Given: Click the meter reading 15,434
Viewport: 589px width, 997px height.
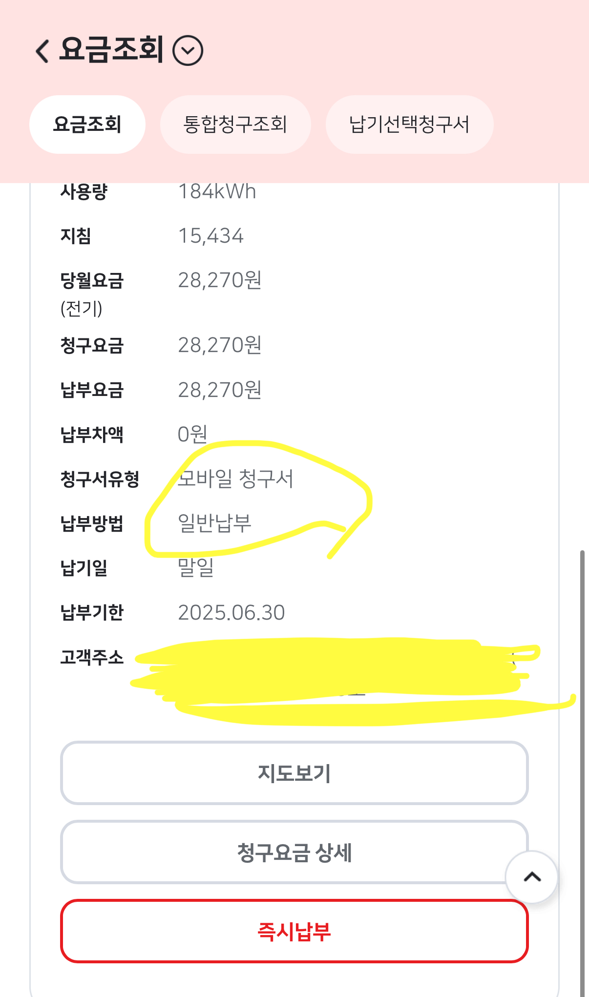Looking at the screenshot, I should point(211,236).
